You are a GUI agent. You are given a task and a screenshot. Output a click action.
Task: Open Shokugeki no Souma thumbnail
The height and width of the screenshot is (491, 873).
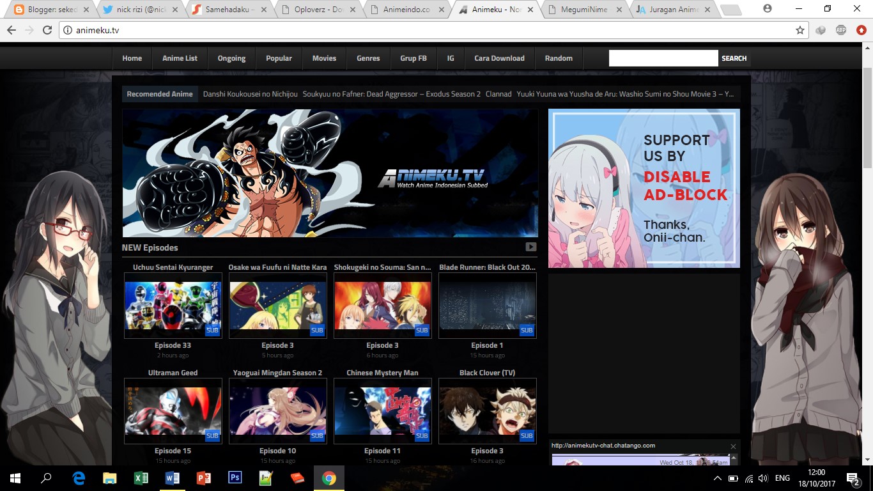[x=382, y=306]
